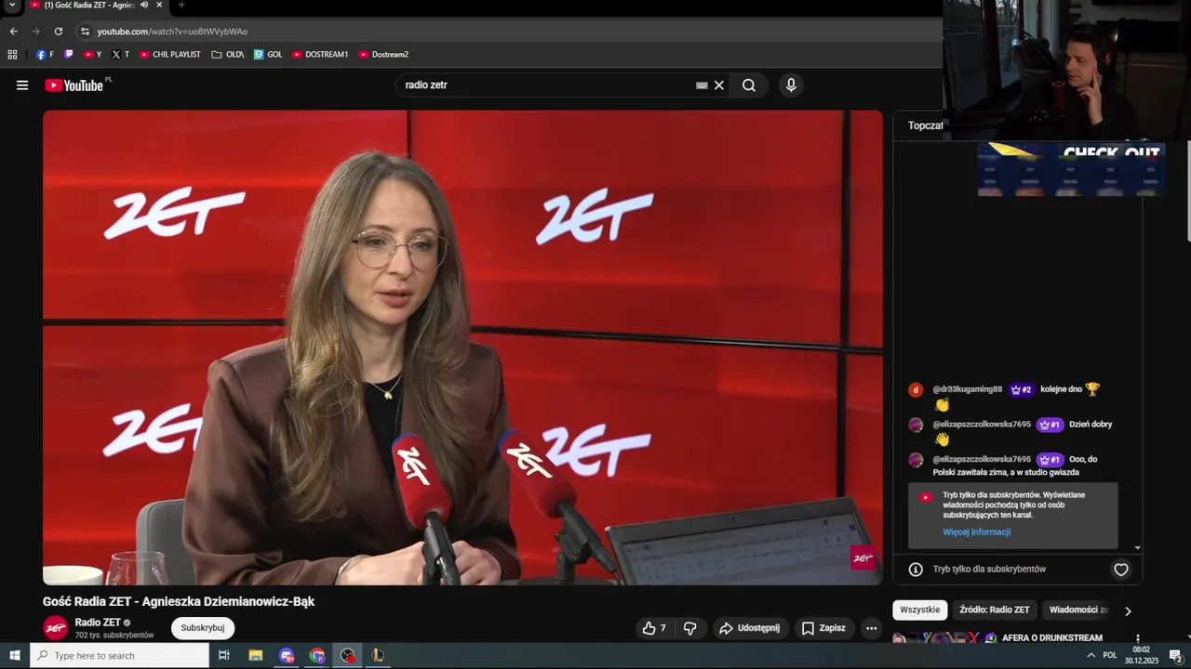1191x669 pixels.
Task: Open the more actions three-dot menu
Action: point(871,628)
